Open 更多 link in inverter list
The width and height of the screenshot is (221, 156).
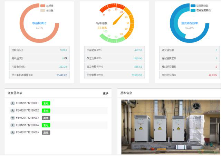click(106, 93)
